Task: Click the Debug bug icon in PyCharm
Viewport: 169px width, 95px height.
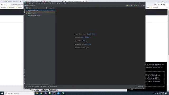Action: [137, 6]
